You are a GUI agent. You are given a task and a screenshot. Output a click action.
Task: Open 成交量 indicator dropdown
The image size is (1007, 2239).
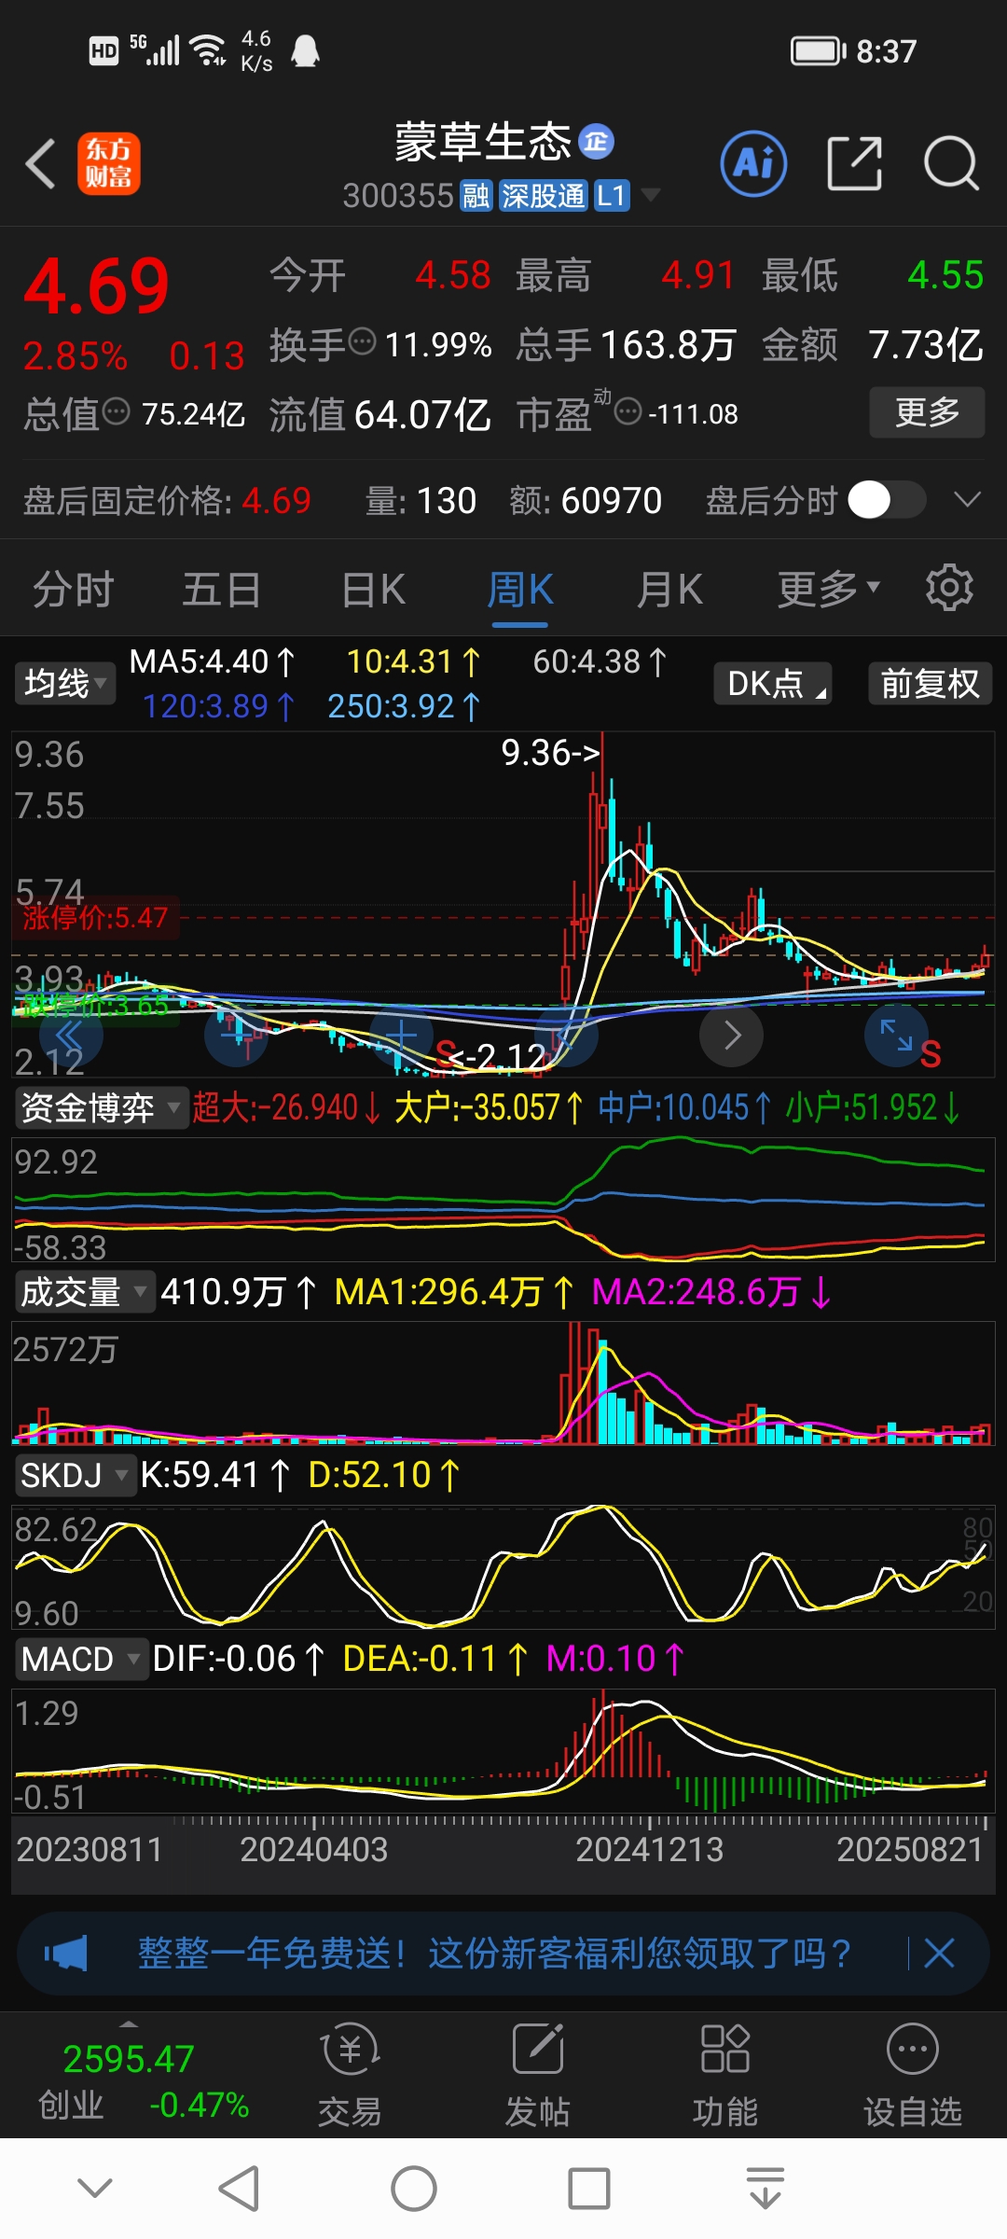point(84,1292)
